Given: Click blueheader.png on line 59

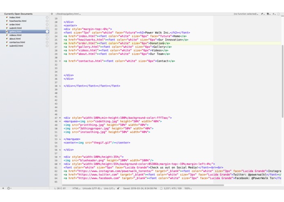Looking at the screenshot, I should (x=92, y=161).
